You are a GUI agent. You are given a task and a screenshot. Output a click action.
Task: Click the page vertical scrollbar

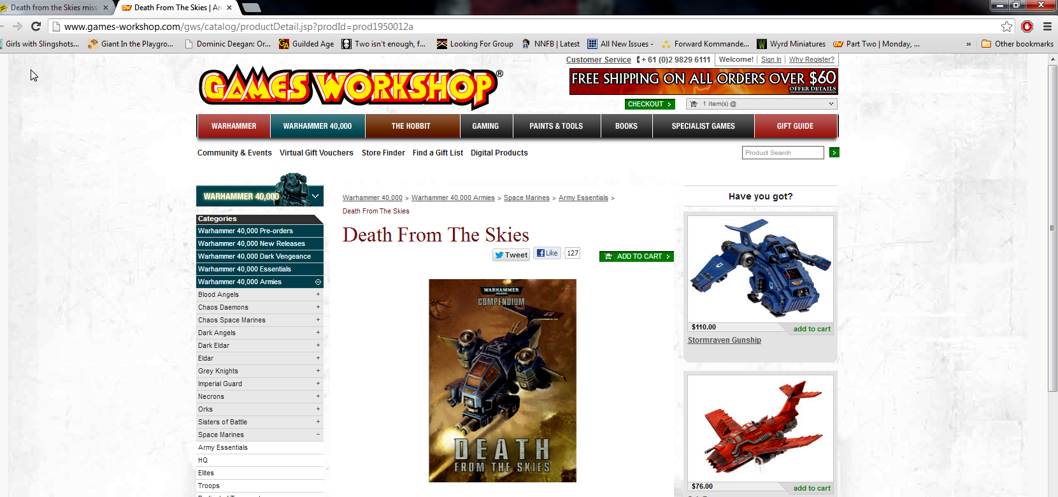[x=1052, y=227]
